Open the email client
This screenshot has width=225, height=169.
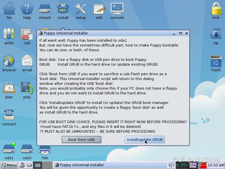[27, 61]
